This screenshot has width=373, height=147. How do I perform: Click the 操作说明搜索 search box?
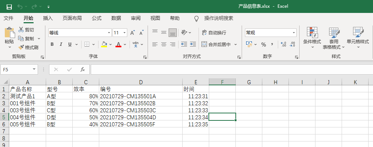(x=219, y=18)
